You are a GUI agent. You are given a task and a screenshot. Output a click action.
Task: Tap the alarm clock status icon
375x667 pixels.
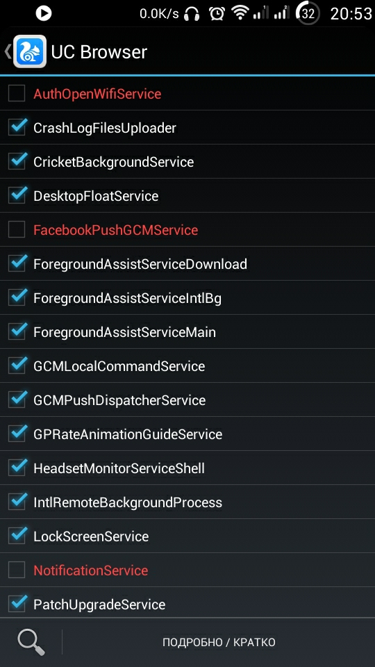click(x=217, y=14)
